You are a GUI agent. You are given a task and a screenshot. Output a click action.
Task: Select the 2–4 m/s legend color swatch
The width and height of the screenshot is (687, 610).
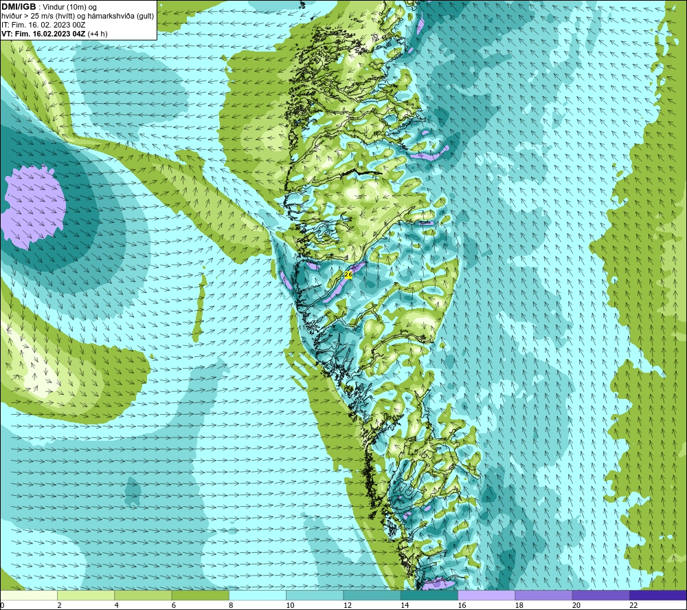tap(86, 596)
